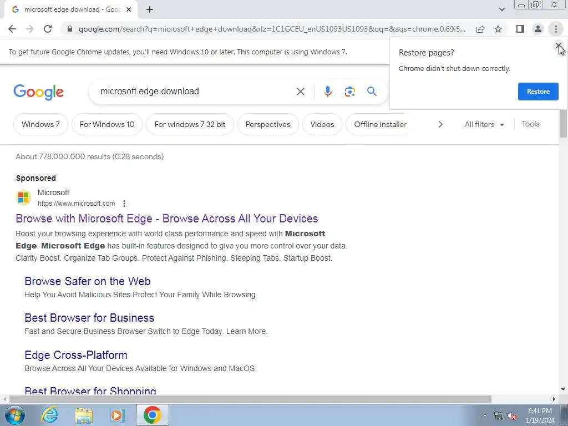The image size is (568, 426).
Task: Click the results count text
Action: [x=89, y=156]
